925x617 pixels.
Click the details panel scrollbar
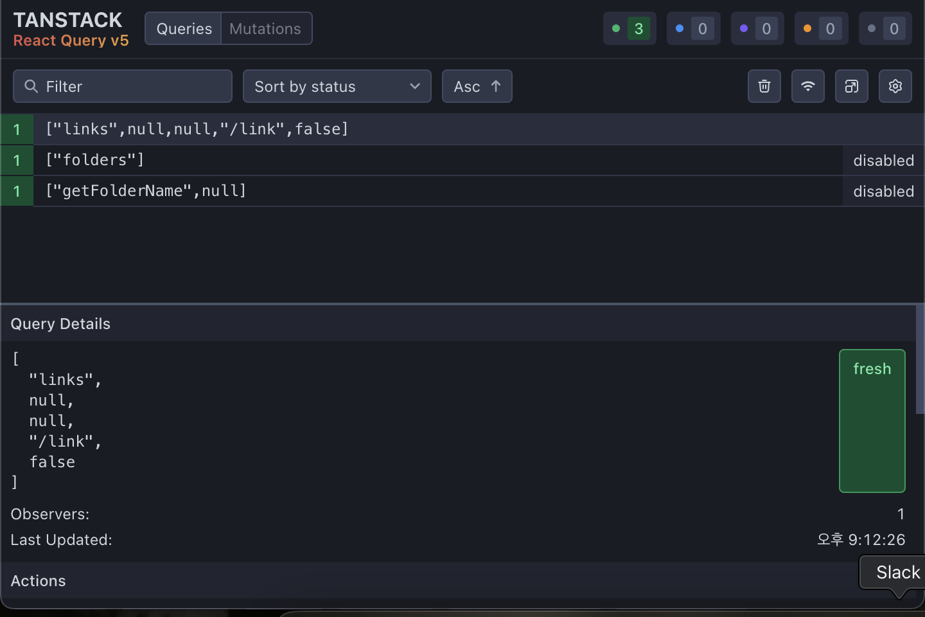[920, 359]
